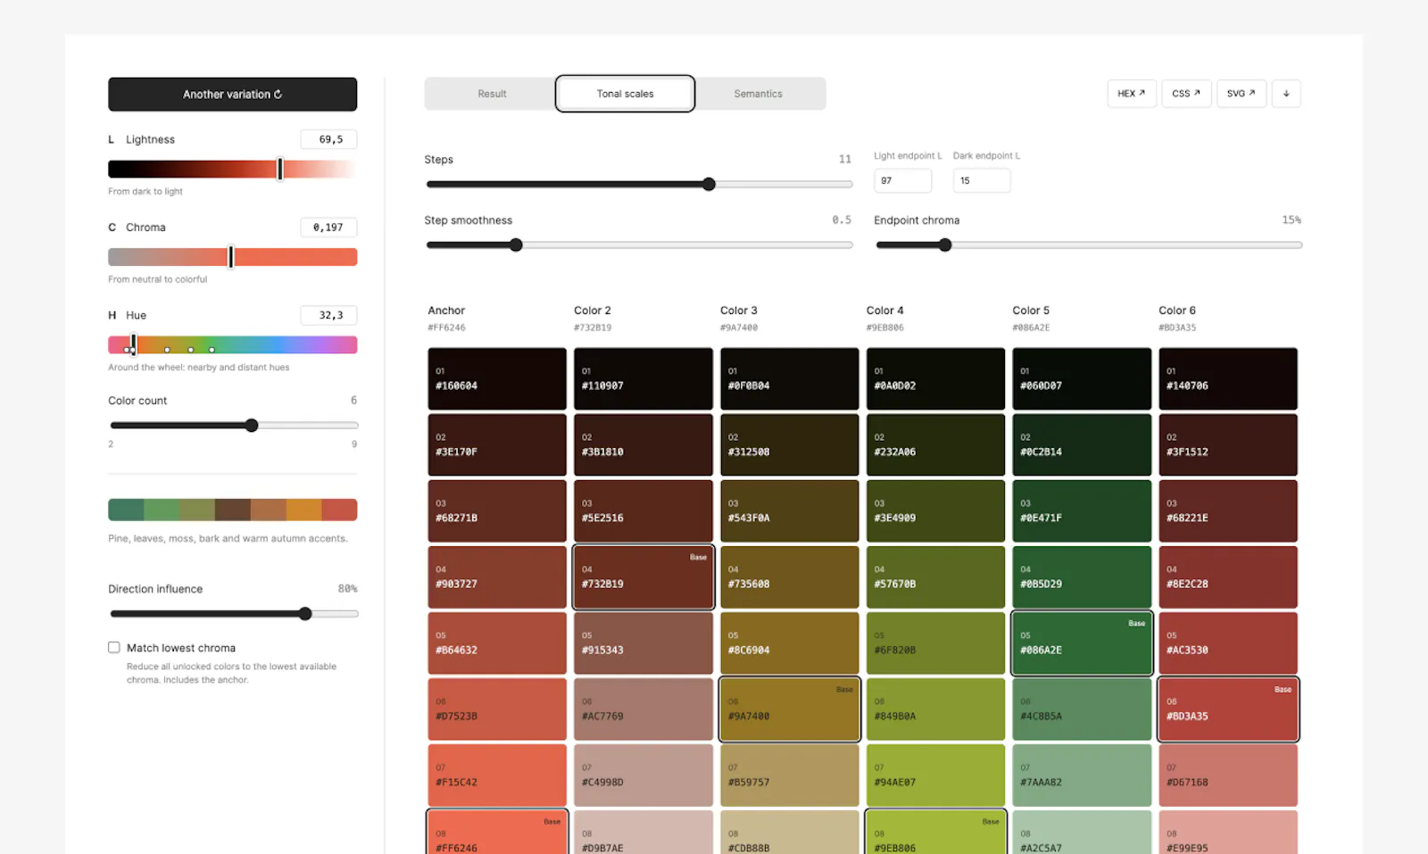Click the download arrow icon button
This screenshot has height=854, width=1428.
(1285, 94)
